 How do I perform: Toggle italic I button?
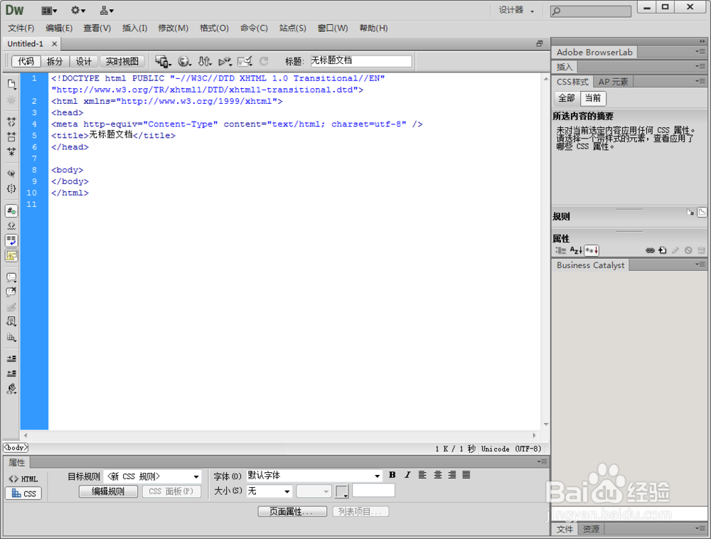click(407, 474)
